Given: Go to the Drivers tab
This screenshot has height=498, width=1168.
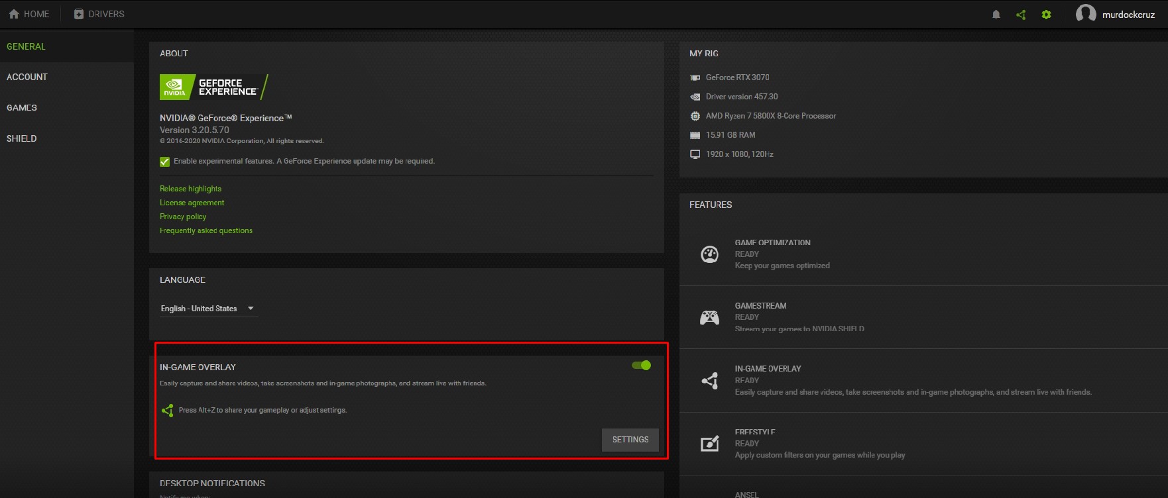Looking at the screenshot, I should (x=99, y=14).
